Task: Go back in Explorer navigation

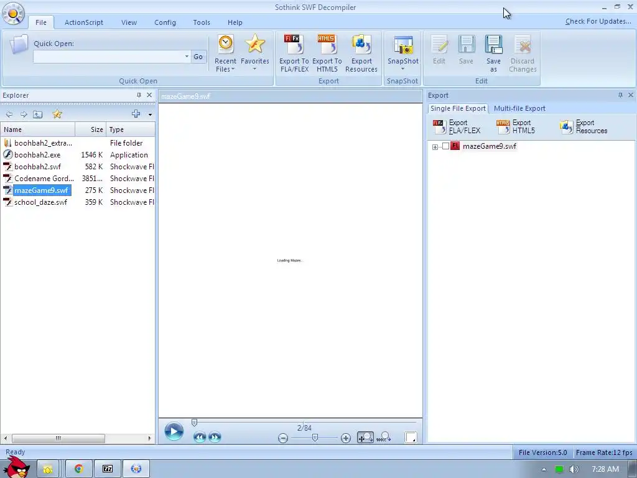Action: (x=9, y=115)
